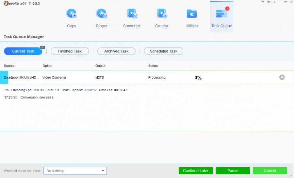The height and width of the screenshot is (178, 294).
Task: Click the Output column header
Action: coord(100,66)
